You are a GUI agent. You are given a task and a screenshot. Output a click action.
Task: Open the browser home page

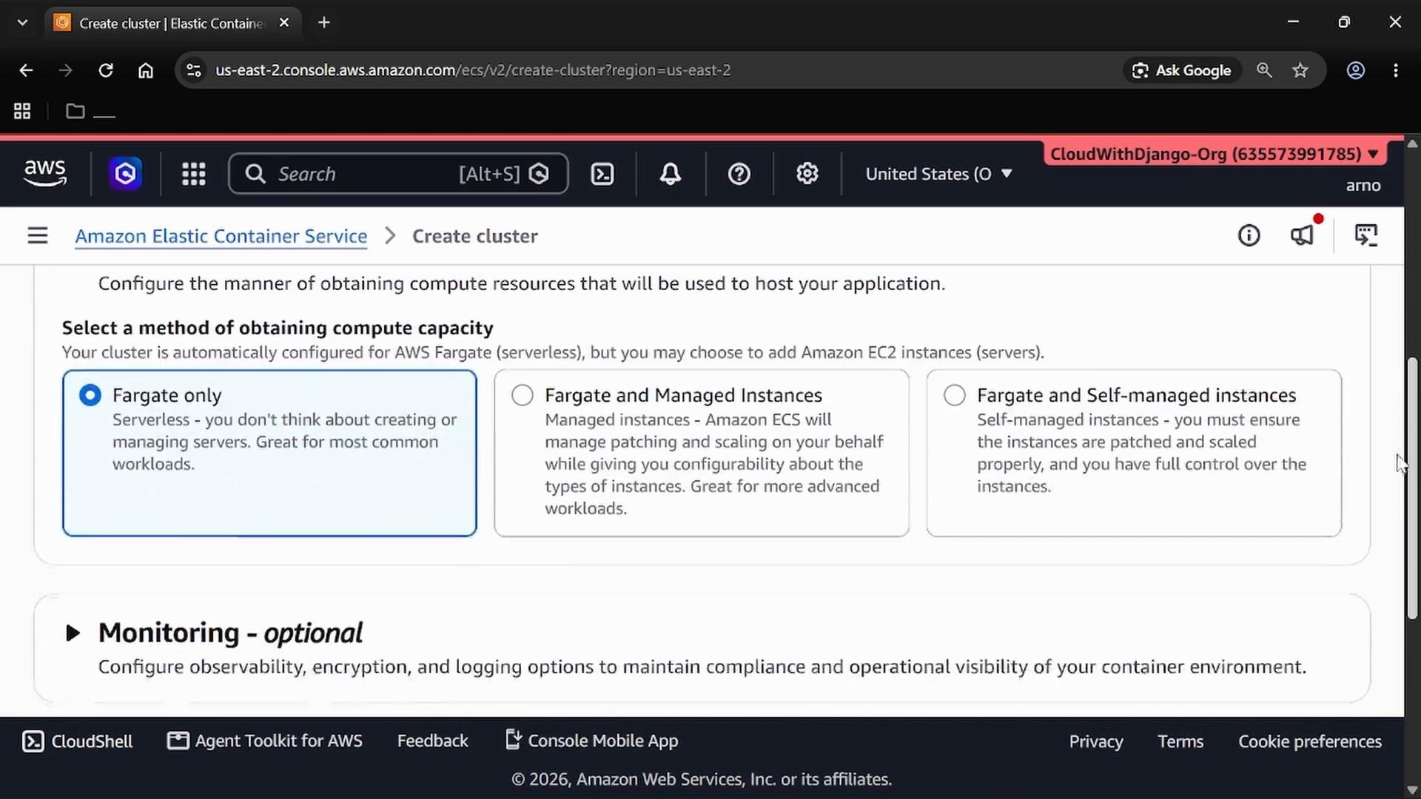point(146,70)
